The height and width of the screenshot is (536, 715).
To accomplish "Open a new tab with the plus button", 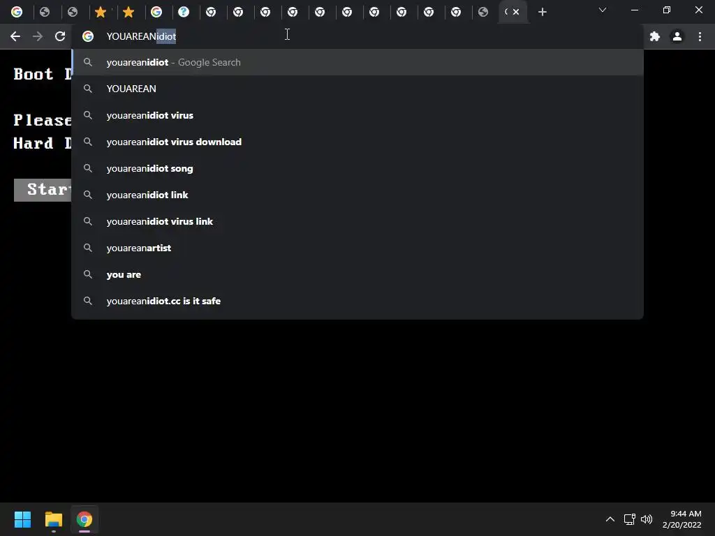I will tap(542, 12).
